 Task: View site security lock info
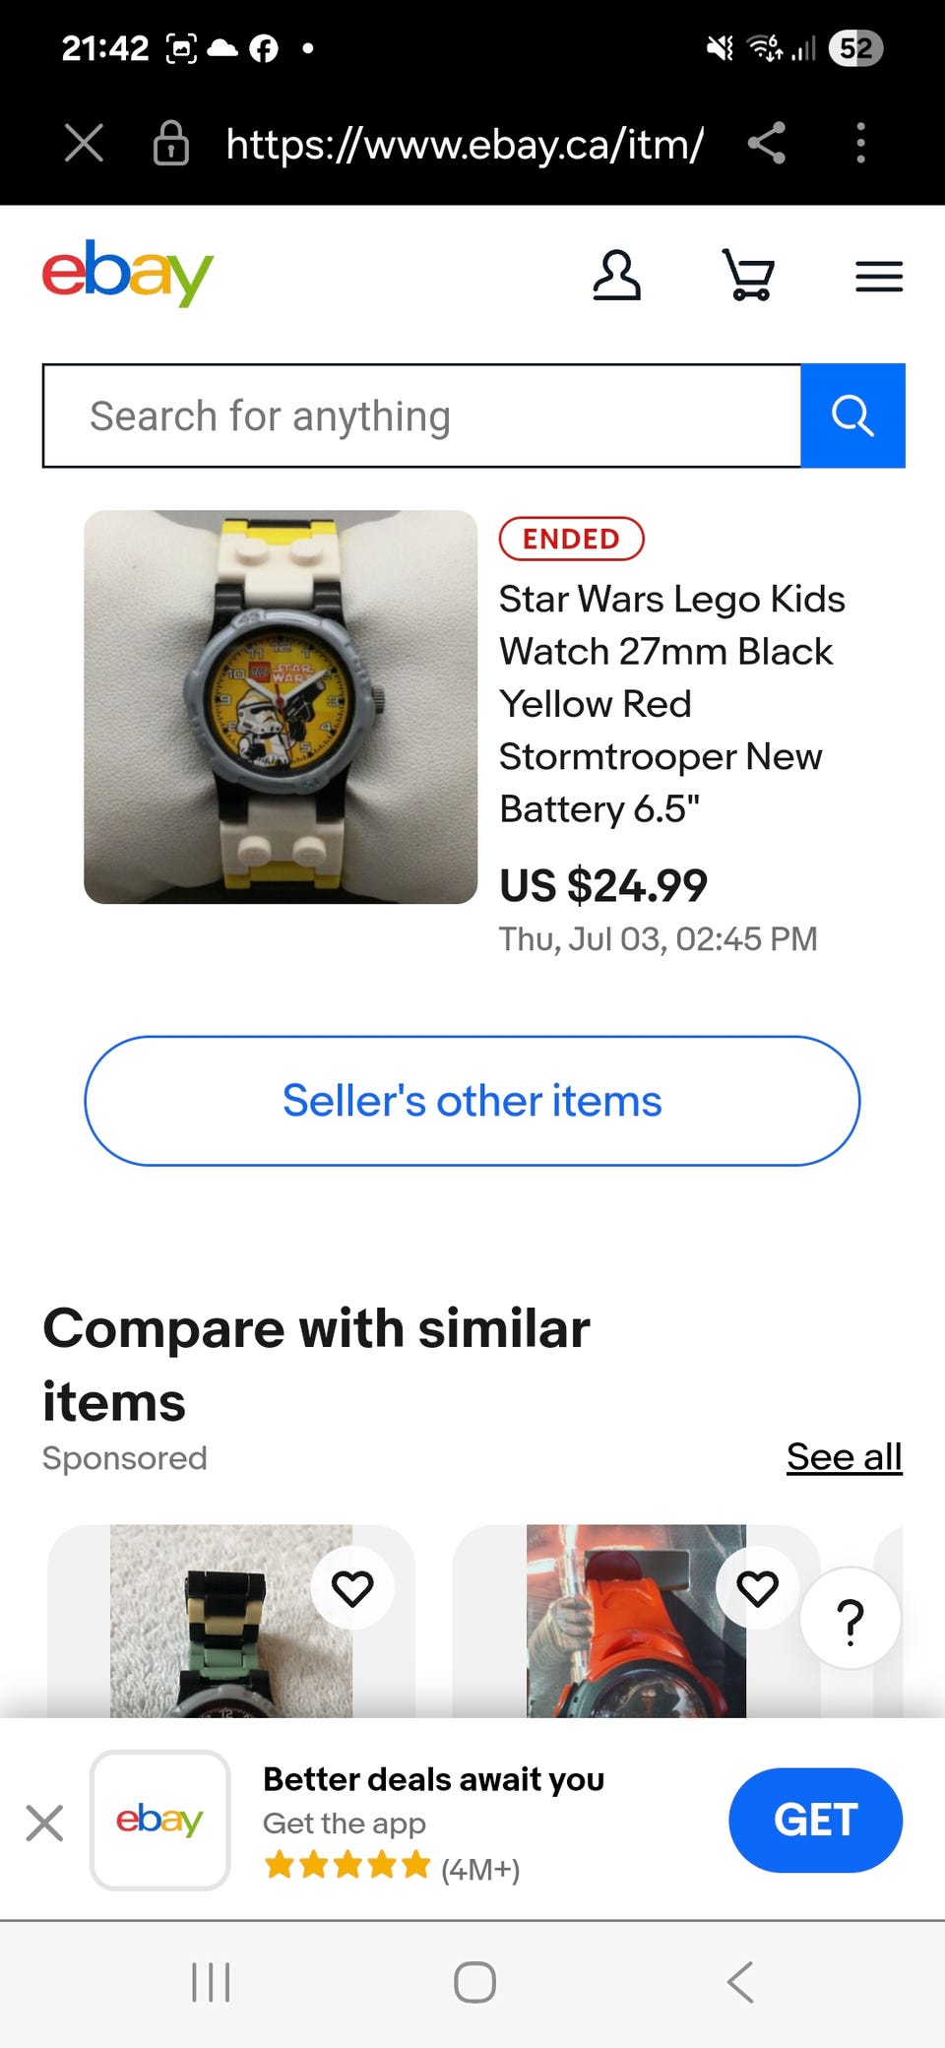pyautogui.click(x=171, y=144)
